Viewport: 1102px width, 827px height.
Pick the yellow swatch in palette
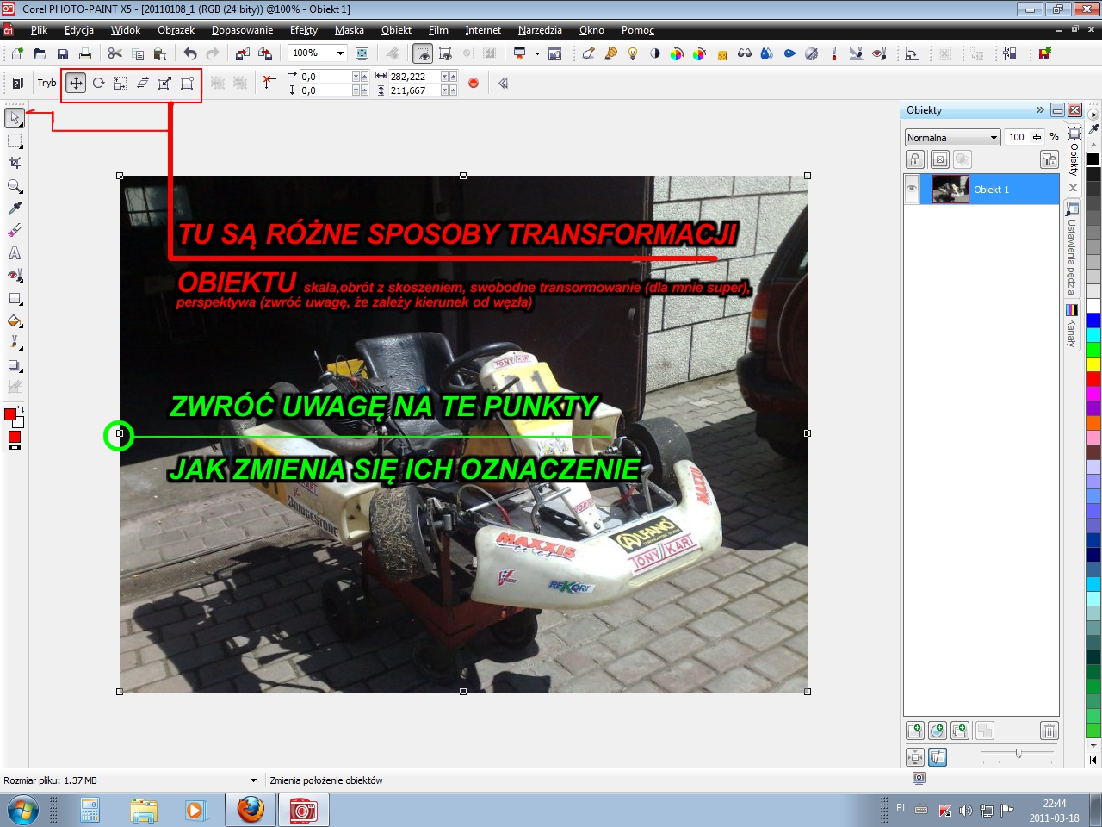(x=1093, y=364)
